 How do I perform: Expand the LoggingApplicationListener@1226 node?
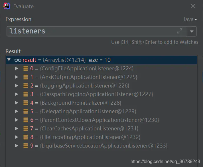tap(16, 86)
